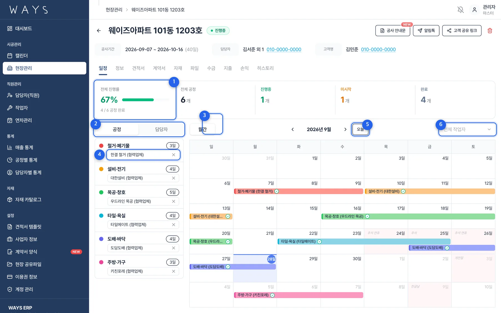Click the 오늘 button
The width and height of the screenshot is (501, 313).
[360, 129]
